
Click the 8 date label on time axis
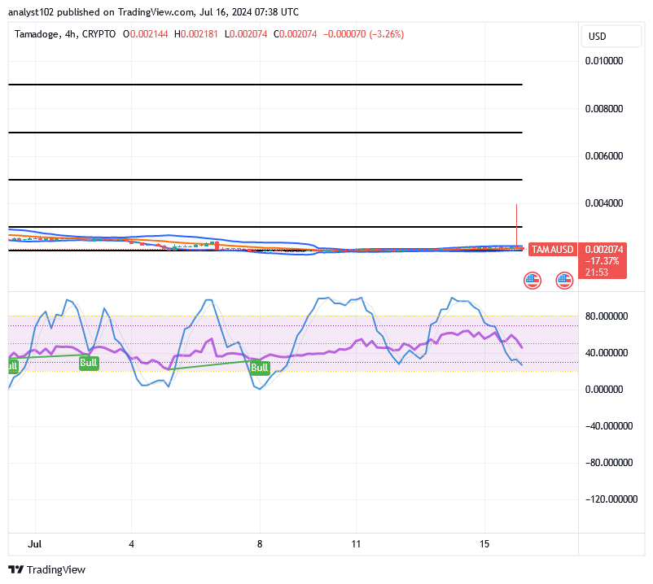pyautogui.click(x=260, y=544)
